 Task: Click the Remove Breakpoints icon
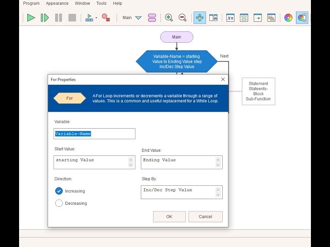click(x=106, y=17)
